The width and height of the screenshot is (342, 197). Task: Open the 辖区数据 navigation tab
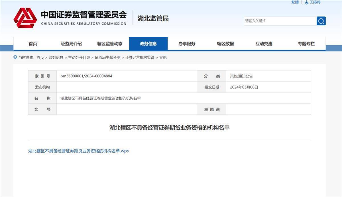pyautogui.click(x=225, y=44)
